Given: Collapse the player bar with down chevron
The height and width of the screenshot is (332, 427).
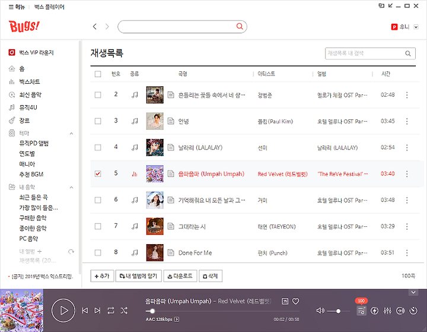Looking at the screenshot, I should pyautogui.click(x=413, y=292).
